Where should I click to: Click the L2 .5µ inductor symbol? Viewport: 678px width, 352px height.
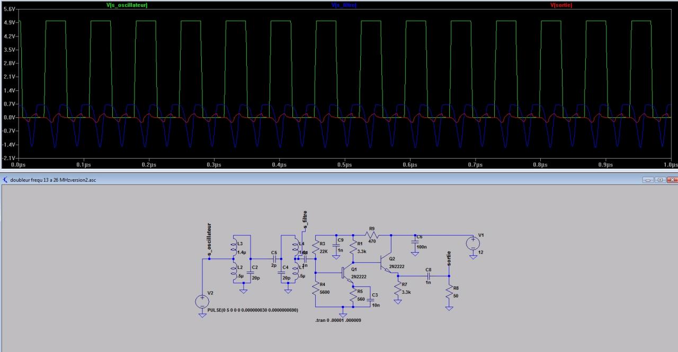point(234,271)
